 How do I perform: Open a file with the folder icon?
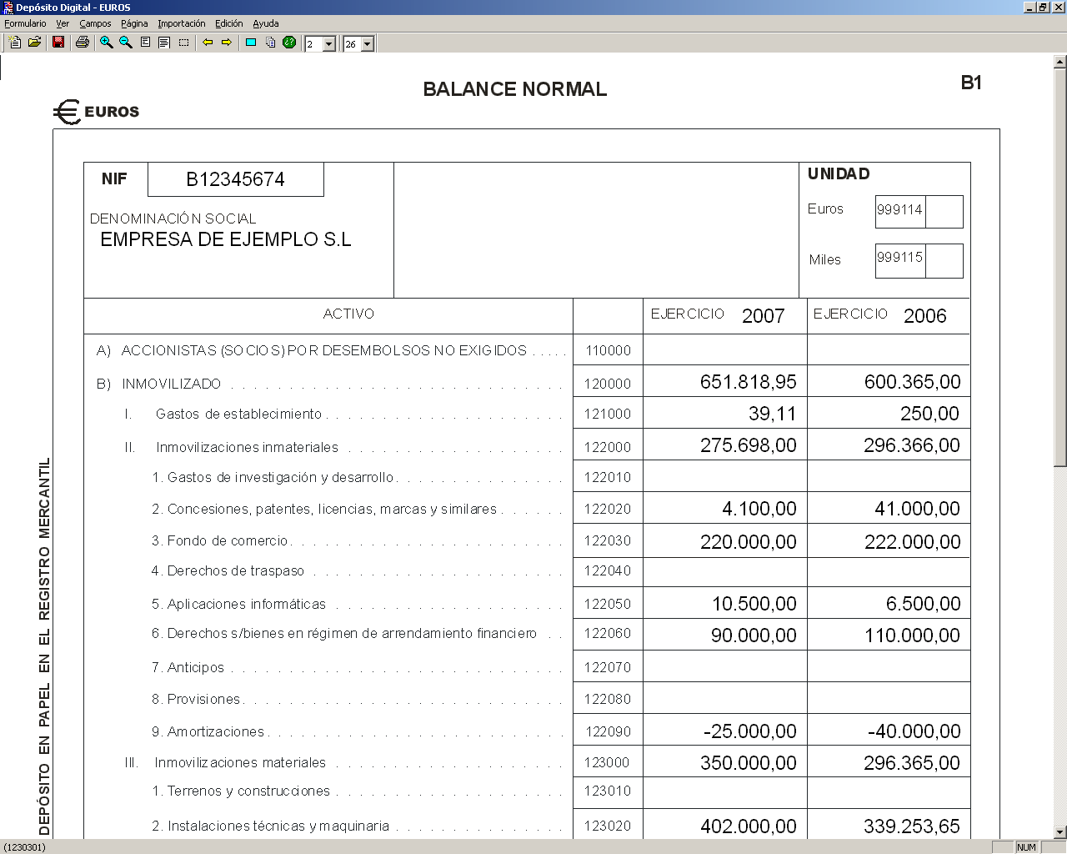click(35, 43)
